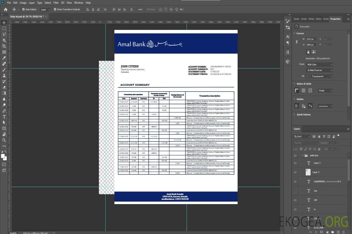Viewport: 352px width, 234px height.
Task: Click the foreground color swatch
Action: point(3,156)
